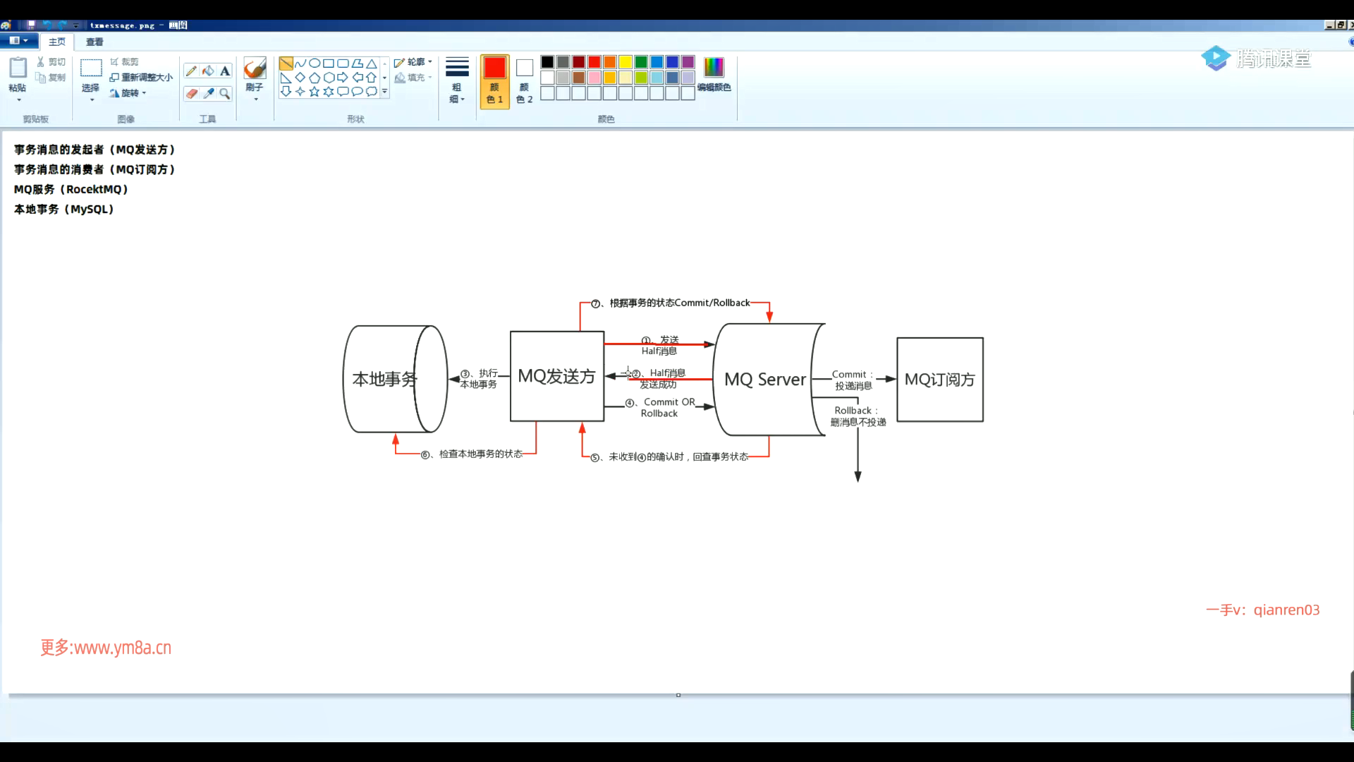Open the Size (粗细) line thickness dropdown
The image size is (1354, 762).
pyautogui.click(x=457, y=80)
